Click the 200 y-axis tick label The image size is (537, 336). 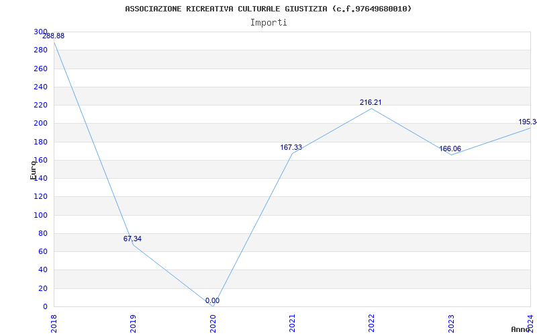40,124
